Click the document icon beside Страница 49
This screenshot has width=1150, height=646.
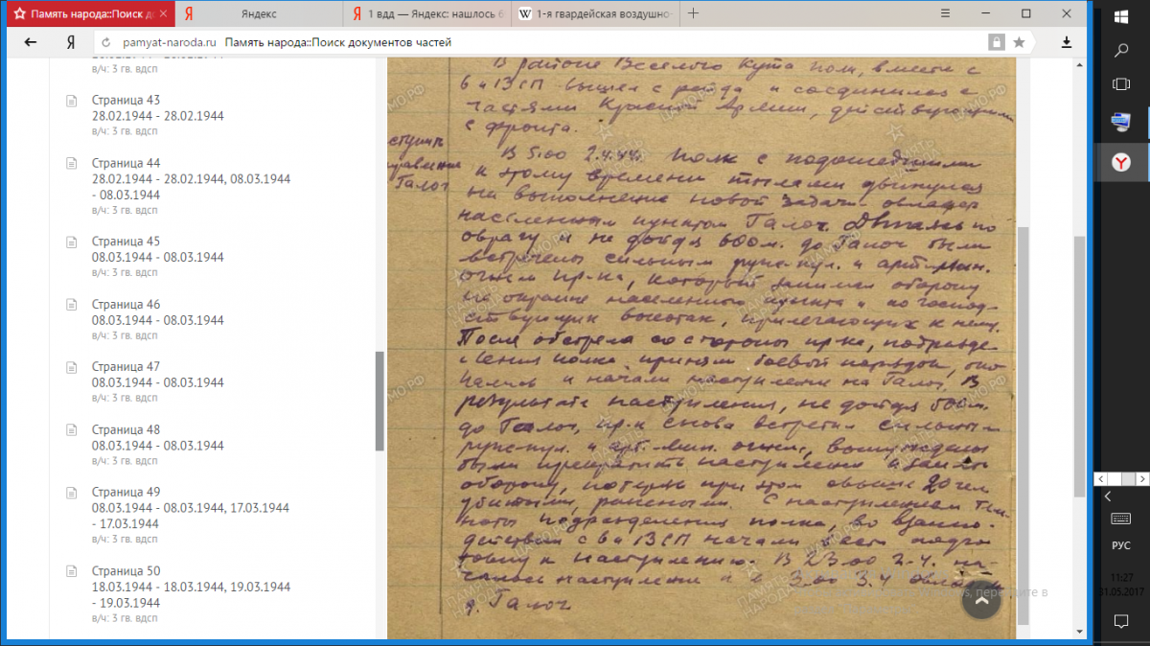pyautogui.click(x=70, y=493)
